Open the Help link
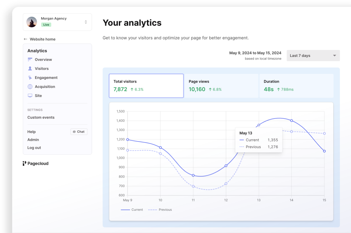The width and height of the screenshot is (351, 233). (x=31, y=132)
